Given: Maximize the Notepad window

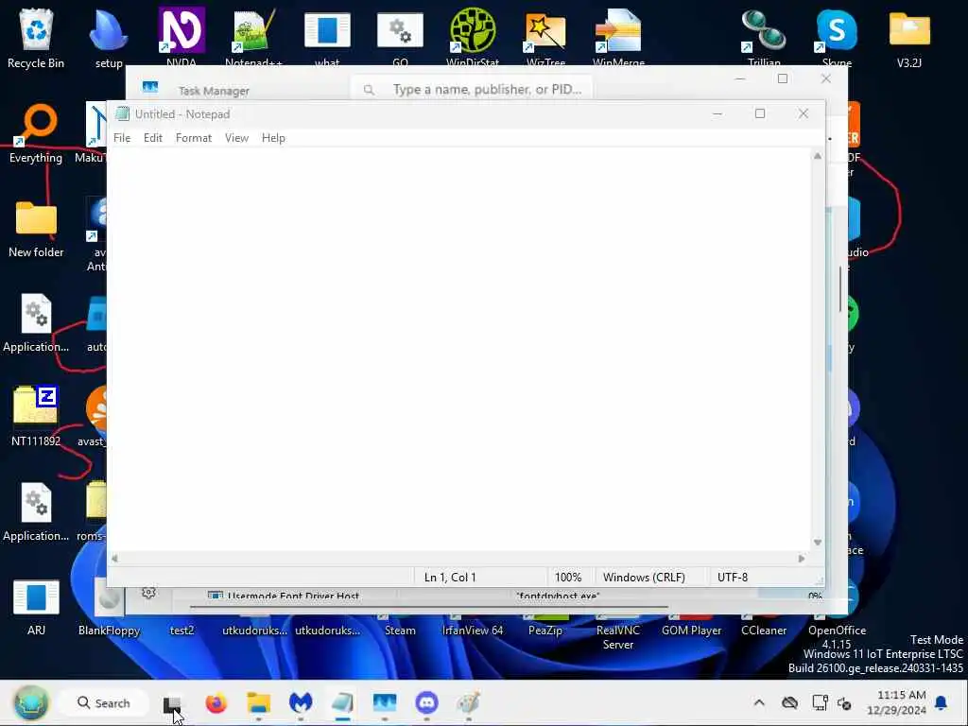Looking at the screenshot, I should pyautogui.click(x=760, y=113).
